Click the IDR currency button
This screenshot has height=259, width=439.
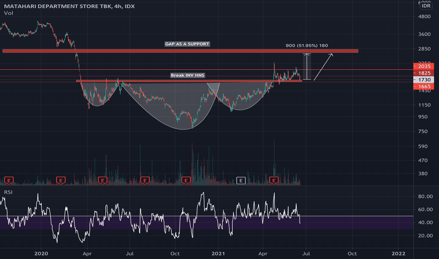pyautogui.click(x=426, y=6)
